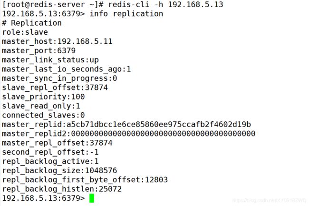Click the redis-cli -h 192.168.5.13 command
This screenshot has width=309, height=206.
pyautogui.click(x=166, y=5)
